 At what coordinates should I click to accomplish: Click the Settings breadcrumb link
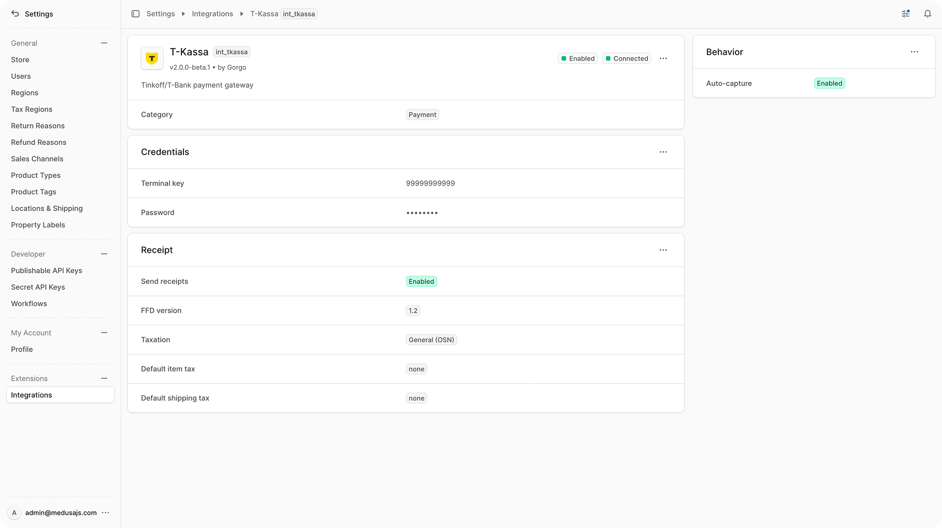(160, 14)
